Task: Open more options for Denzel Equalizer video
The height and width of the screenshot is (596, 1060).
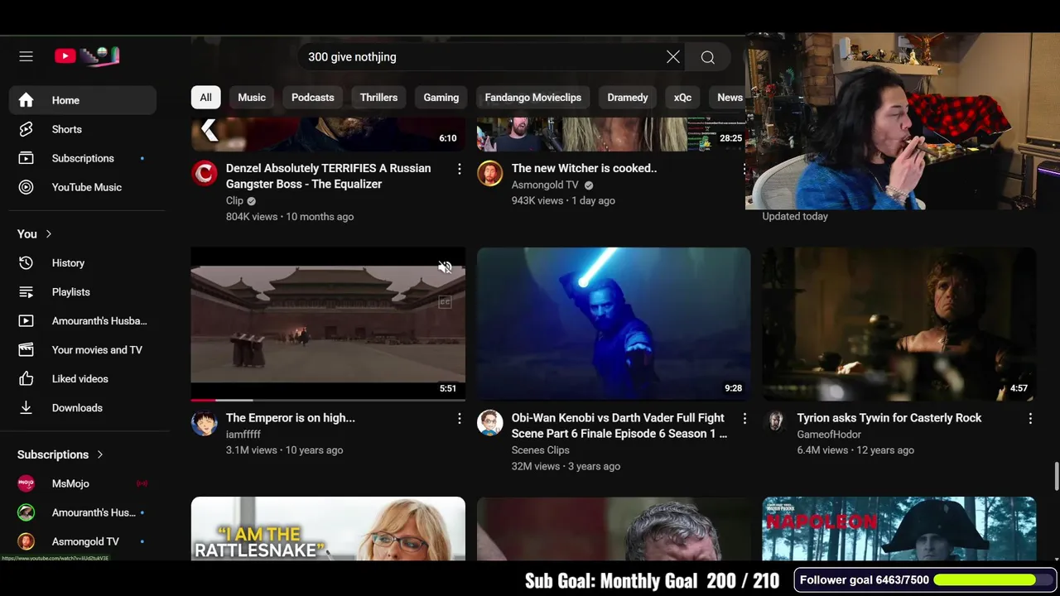Action: point(459,169)
